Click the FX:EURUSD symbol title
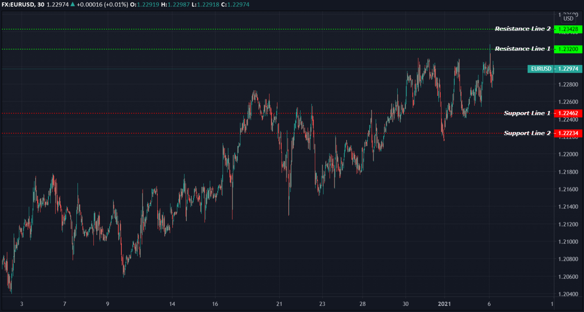584x312 pixels. tap(18, 5)
